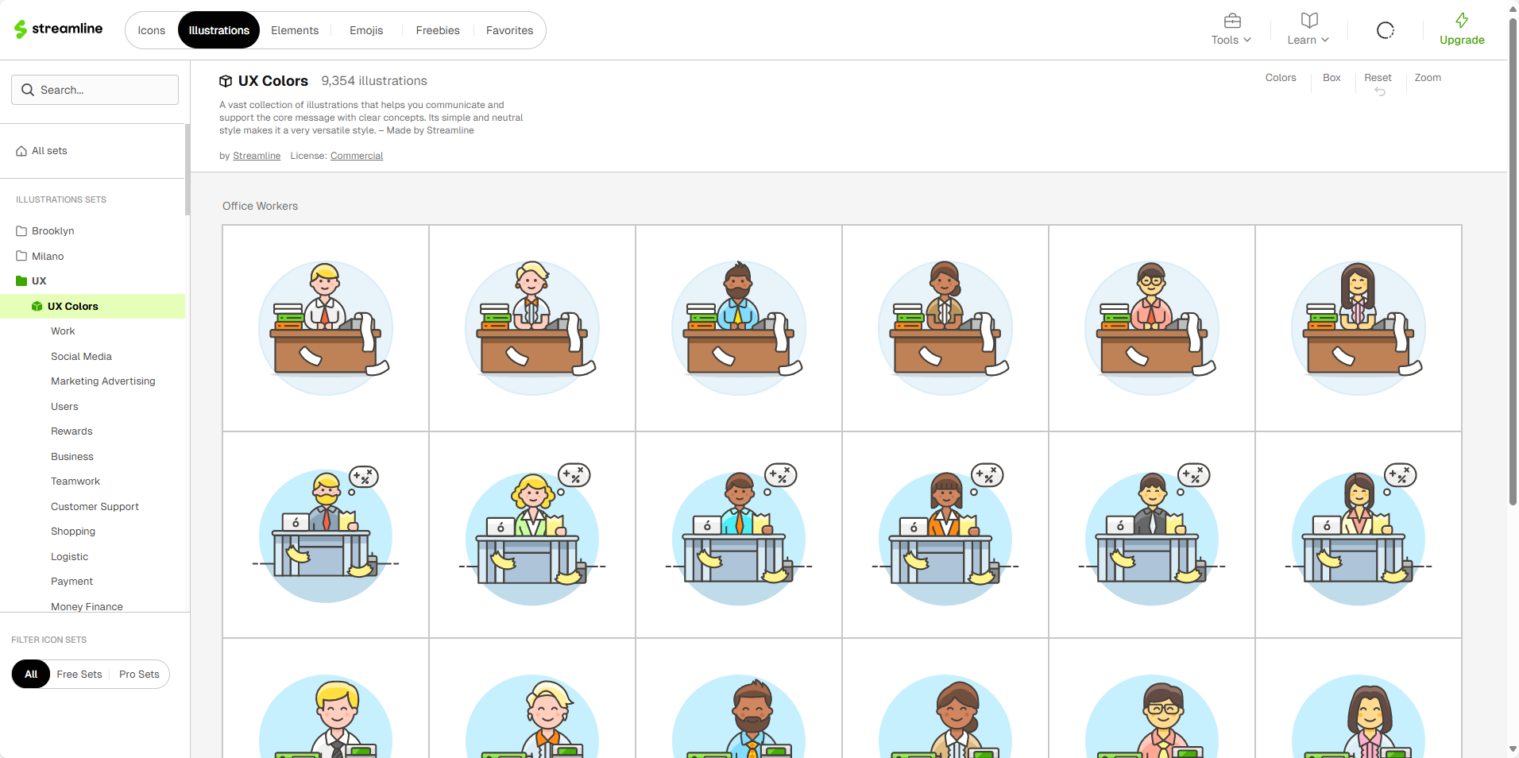Image resolution: width=1519 pixels, height=758 pixels.
Task: Open the Money Finance category
Action: pyautogui.click(x=87, y=606)
